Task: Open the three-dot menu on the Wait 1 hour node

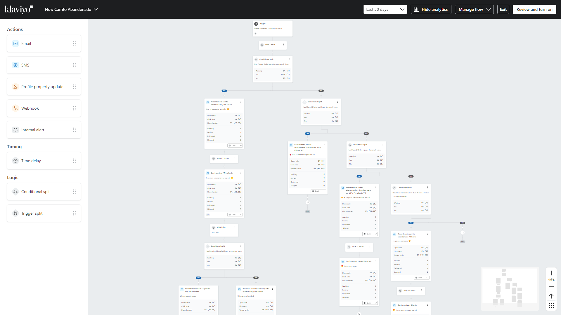Action: (x=283, y=45)
